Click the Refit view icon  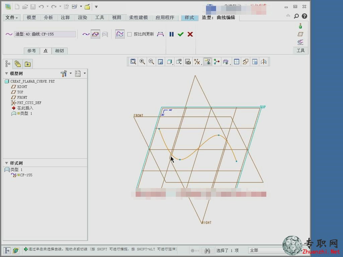133,62
